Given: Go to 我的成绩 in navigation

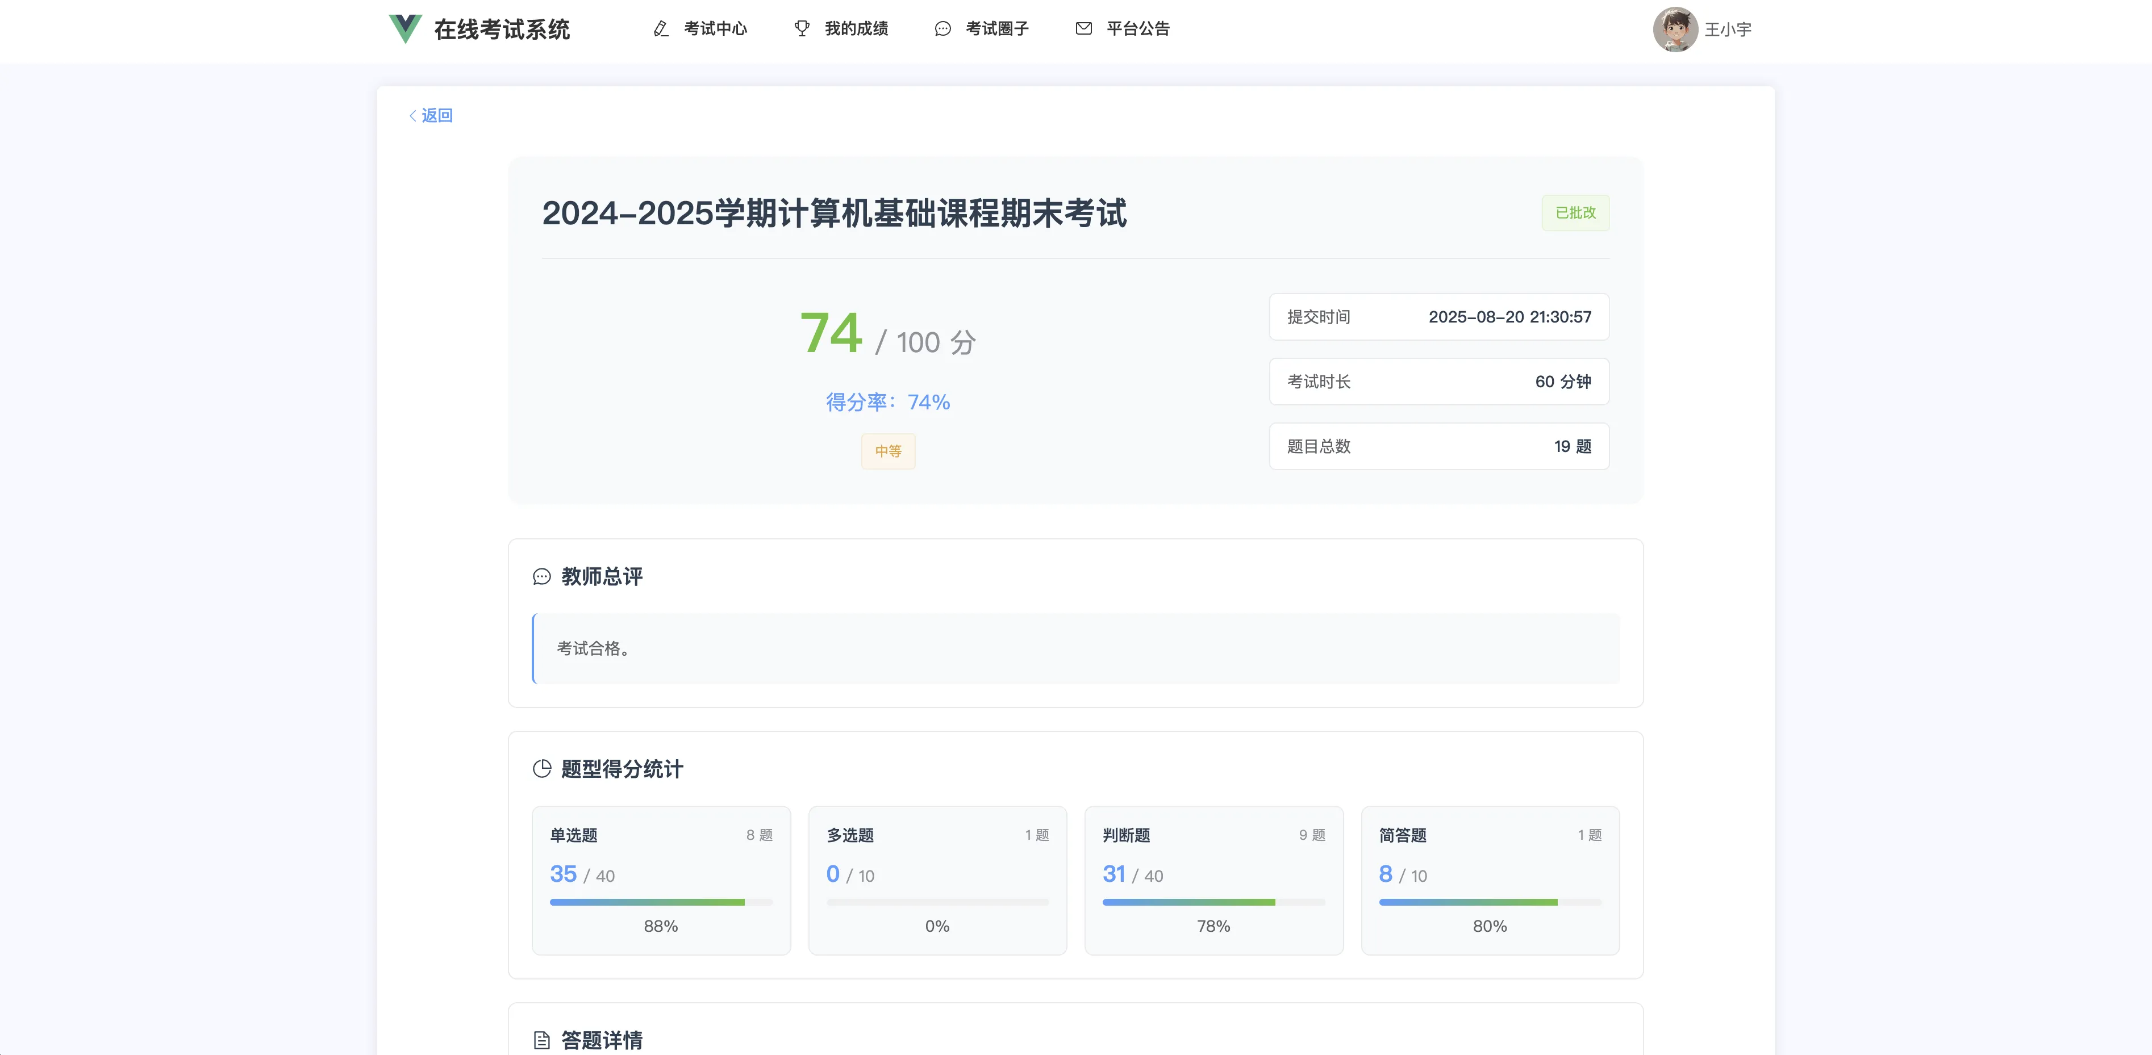Looking at the screenshot, I should [856, 29].
